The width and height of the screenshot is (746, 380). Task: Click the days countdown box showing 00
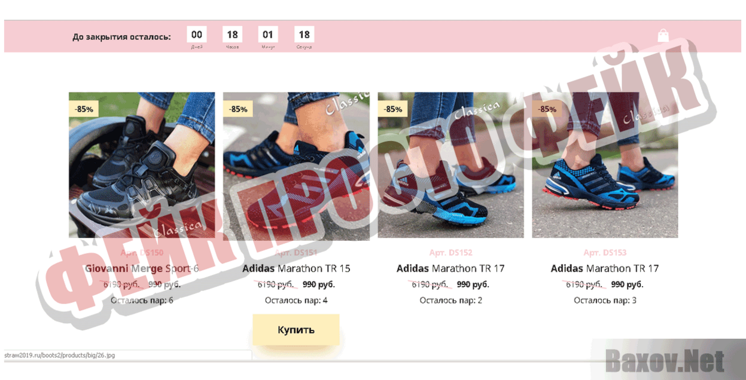(x=197, y=35)
